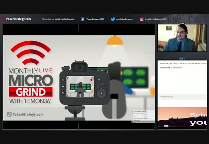Click the Facebook icon in header
Screen dimensions: 209x144
[x=83, y=19]
